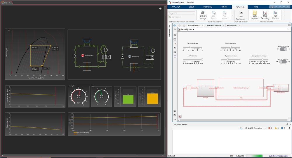Toggle the reverseCycle switch
Screen dimensions: 292x158
coord(283,62)
